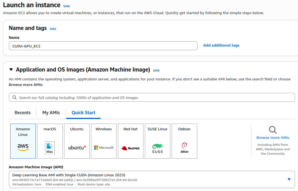Click the Add additional tags link
Image resolution: width=298 pixels, height=191 pixels.
click(x=221, y=45)
